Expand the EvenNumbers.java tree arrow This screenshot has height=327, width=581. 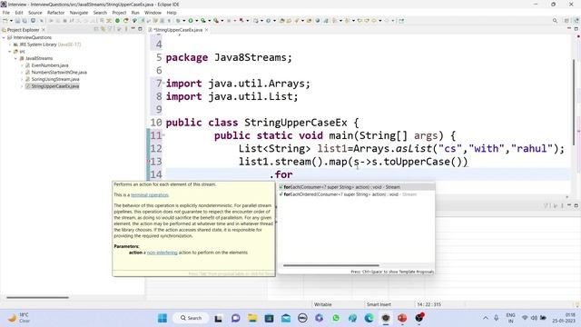(x=22, y=65)
